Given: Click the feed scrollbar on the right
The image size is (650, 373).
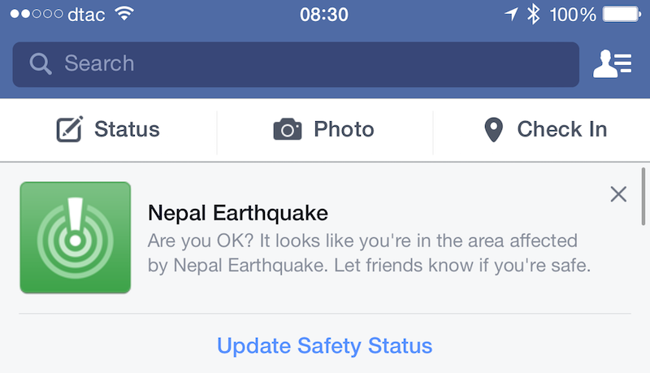Looking at the screenshot, I should coord(643,195).
